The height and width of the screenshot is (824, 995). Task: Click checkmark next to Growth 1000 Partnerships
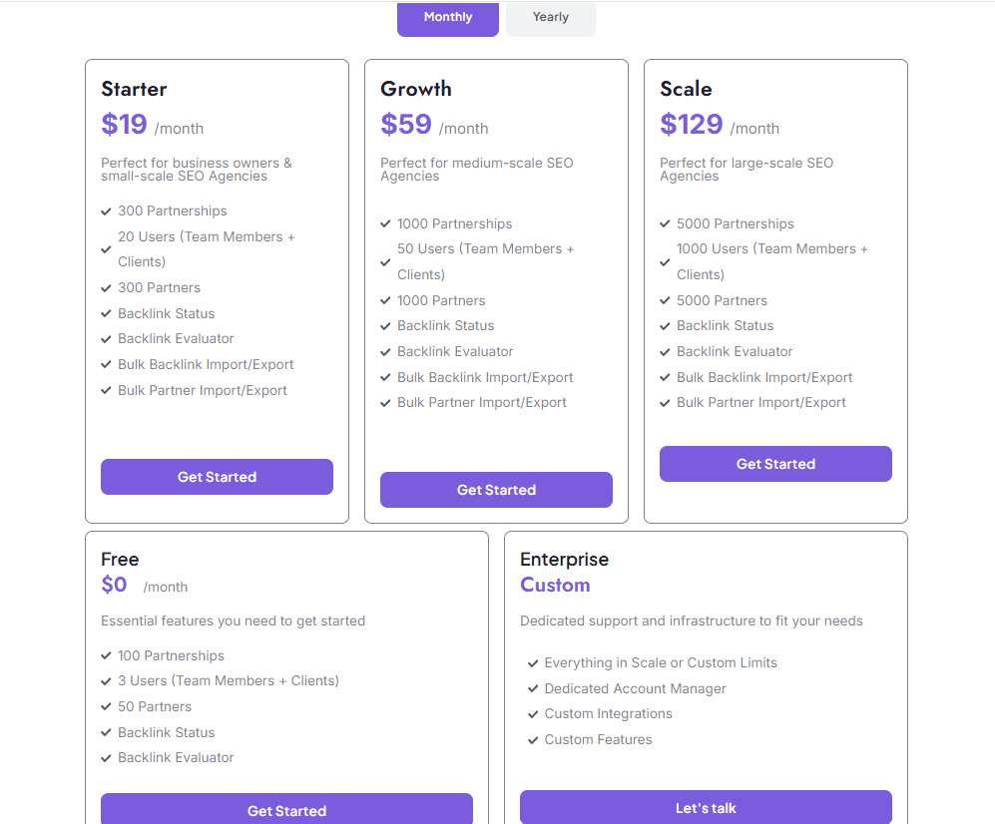(x=385, y=224)
